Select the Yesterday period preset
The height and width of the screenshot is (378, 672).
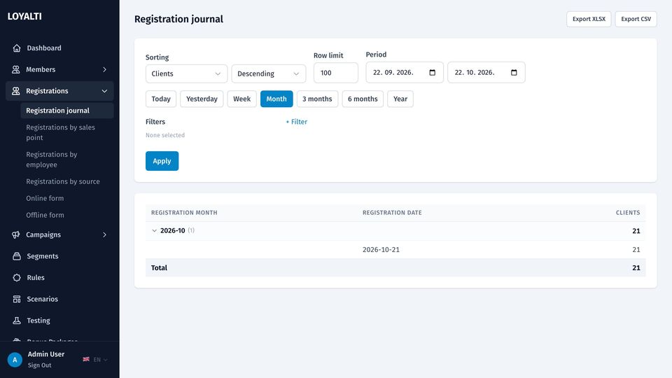pyautogui.click(x=202, y=99)
